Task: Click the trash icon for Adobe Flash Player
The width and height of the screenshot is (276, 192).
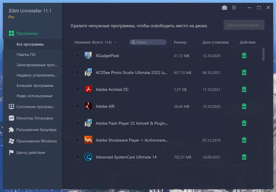Action: (244, 123)
